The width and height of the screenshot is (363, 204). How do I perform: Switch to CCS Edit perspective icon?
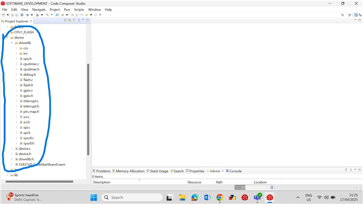356,15
